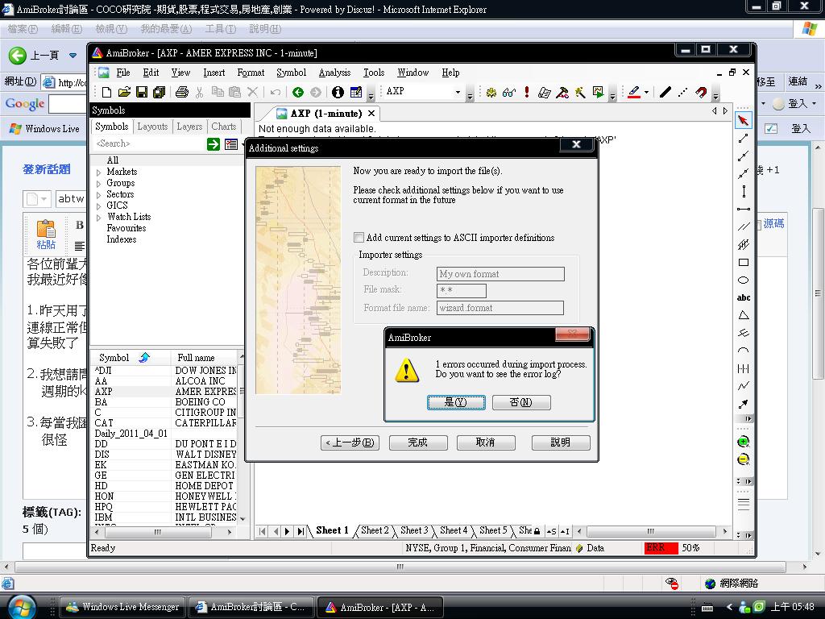This screenshot has height=619, width=825.
Task: Click the red magnet snap icon
Action: coord(701,92)
